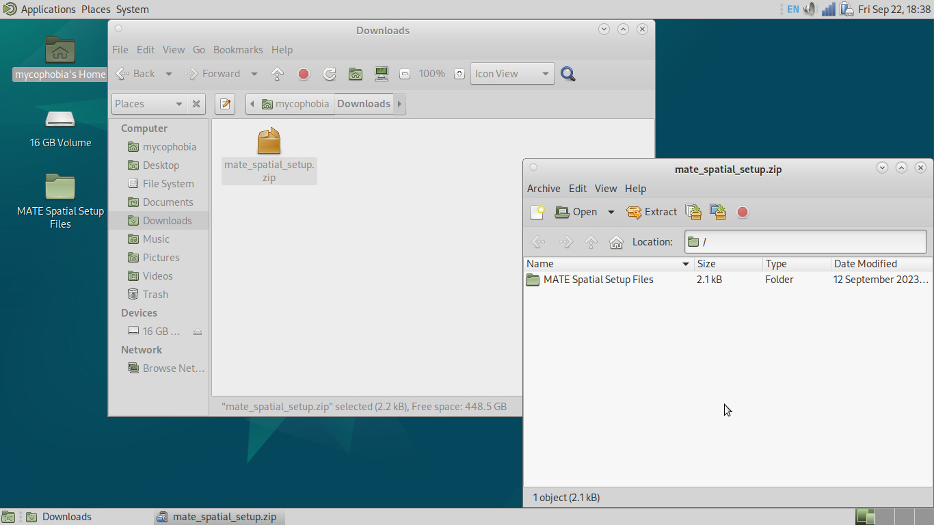This screenshot has height=525, width=934.
Task: Open the Places side pane selector
Action: [x=149, y=104]
